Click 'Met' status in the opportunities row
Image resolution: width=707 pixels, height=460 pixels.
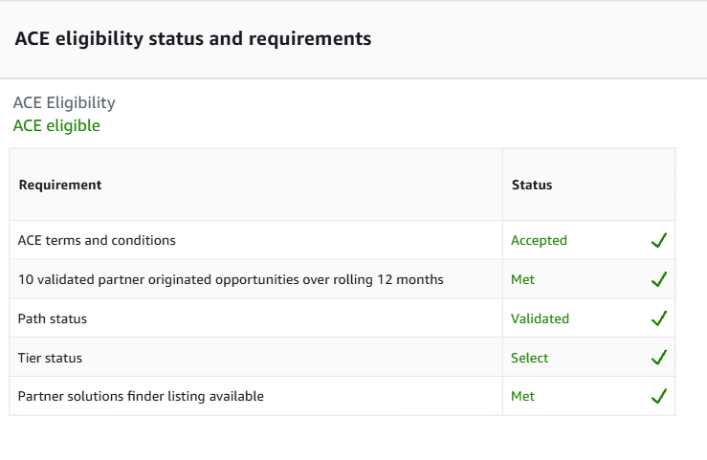click(522, 279)
